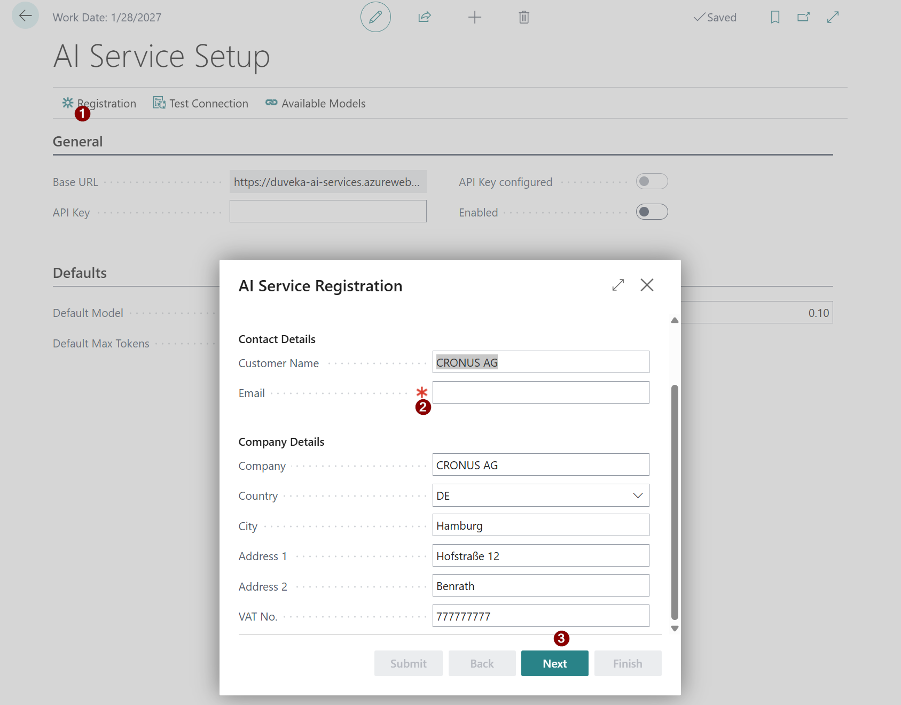Viewport: 901px width, 705px height.
Task: Click the scroll down arrow in dialog
Action: (x=675, y=629)
